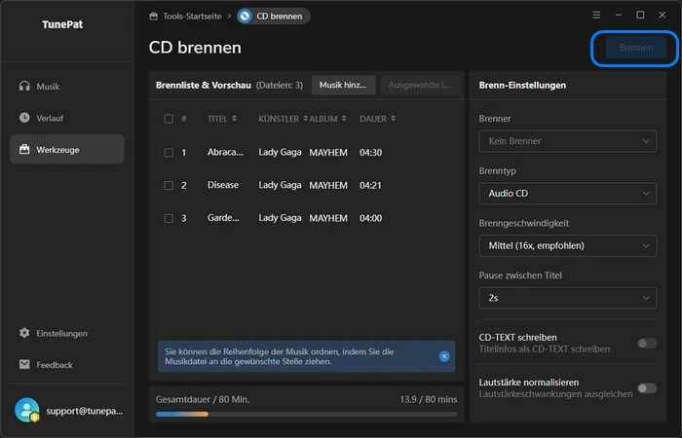
Task: Click the Werkzeuge toolbox icon
Action: pos(24,150)
